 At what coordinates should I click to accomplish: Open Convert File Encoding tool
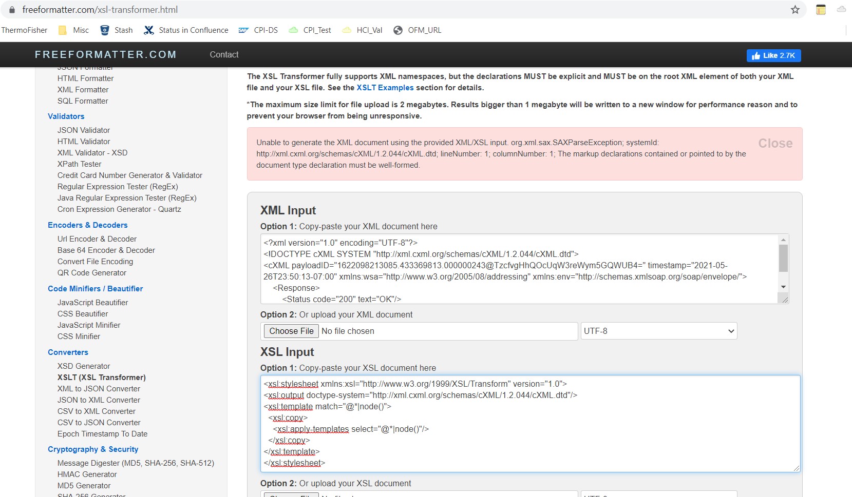[95, 262]
